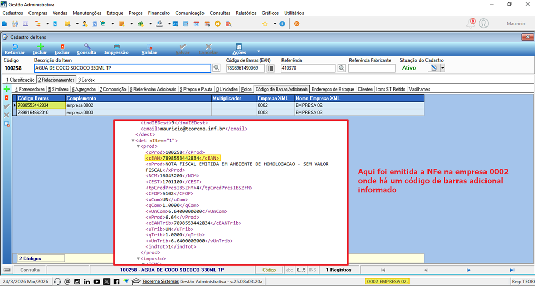The height and width of the screenshot is (286, 535).
Task: Click the magnifier beside Descrição do Item
Action: [216, 68]
